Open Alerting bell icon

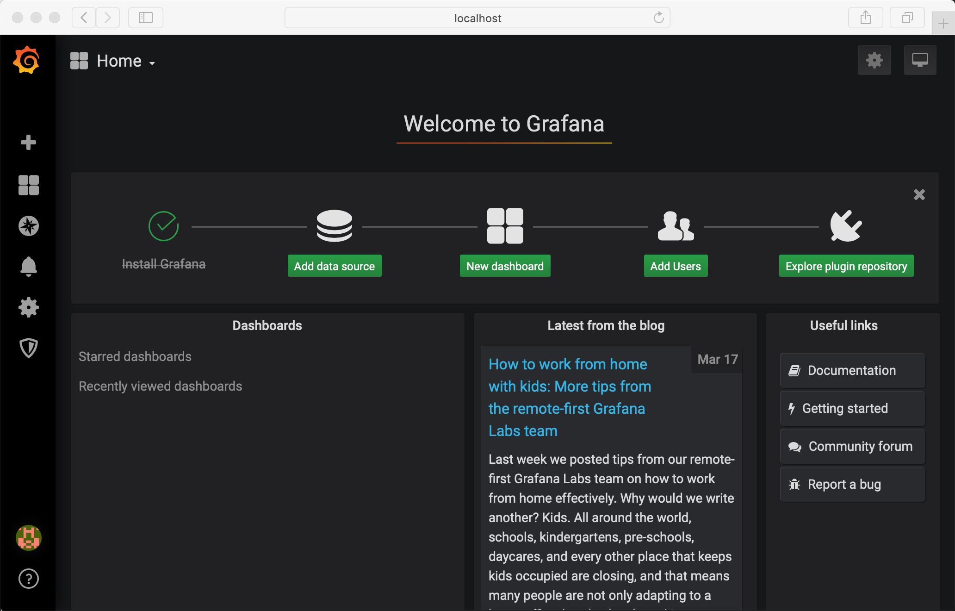[x=28, y=267]
